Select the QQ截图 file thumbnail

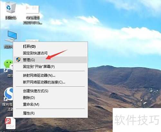(32, 9)
